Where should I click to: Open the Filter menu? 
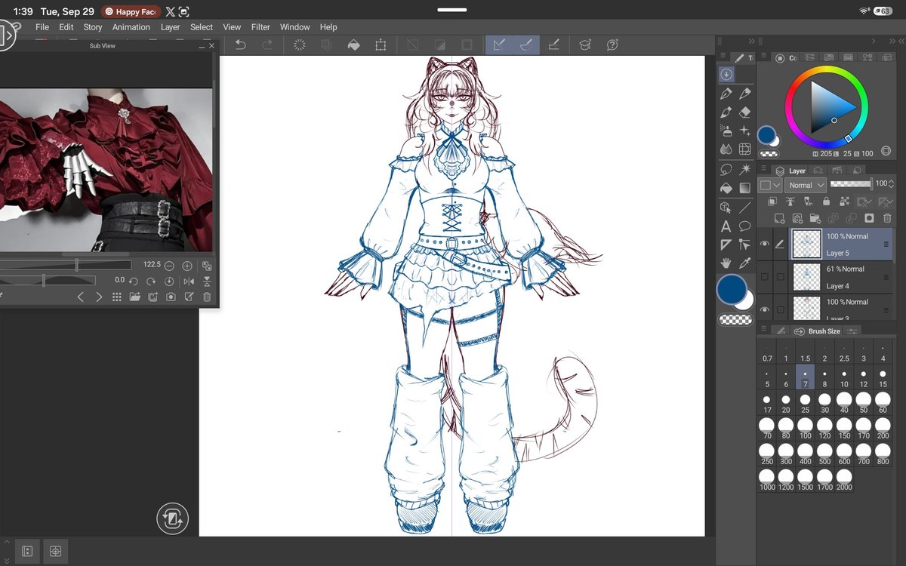(x=260, y=27)
